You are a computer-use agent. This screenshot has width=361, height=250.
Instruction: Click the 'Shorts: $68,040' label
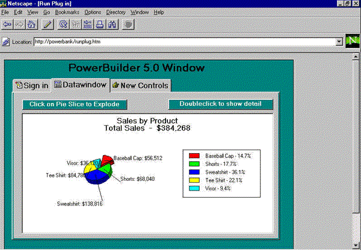137,178
